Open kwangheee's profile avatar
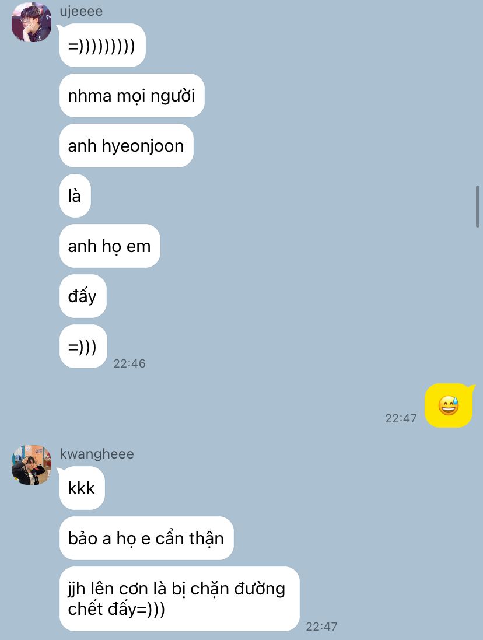Image resolution: width=483 pixels, height=640 pixels. coord(32,465)
